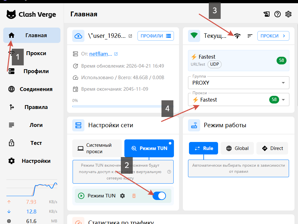Click the green play icon beside Режим TUN
The image size is (298, 224).
(x=81, y=196)
